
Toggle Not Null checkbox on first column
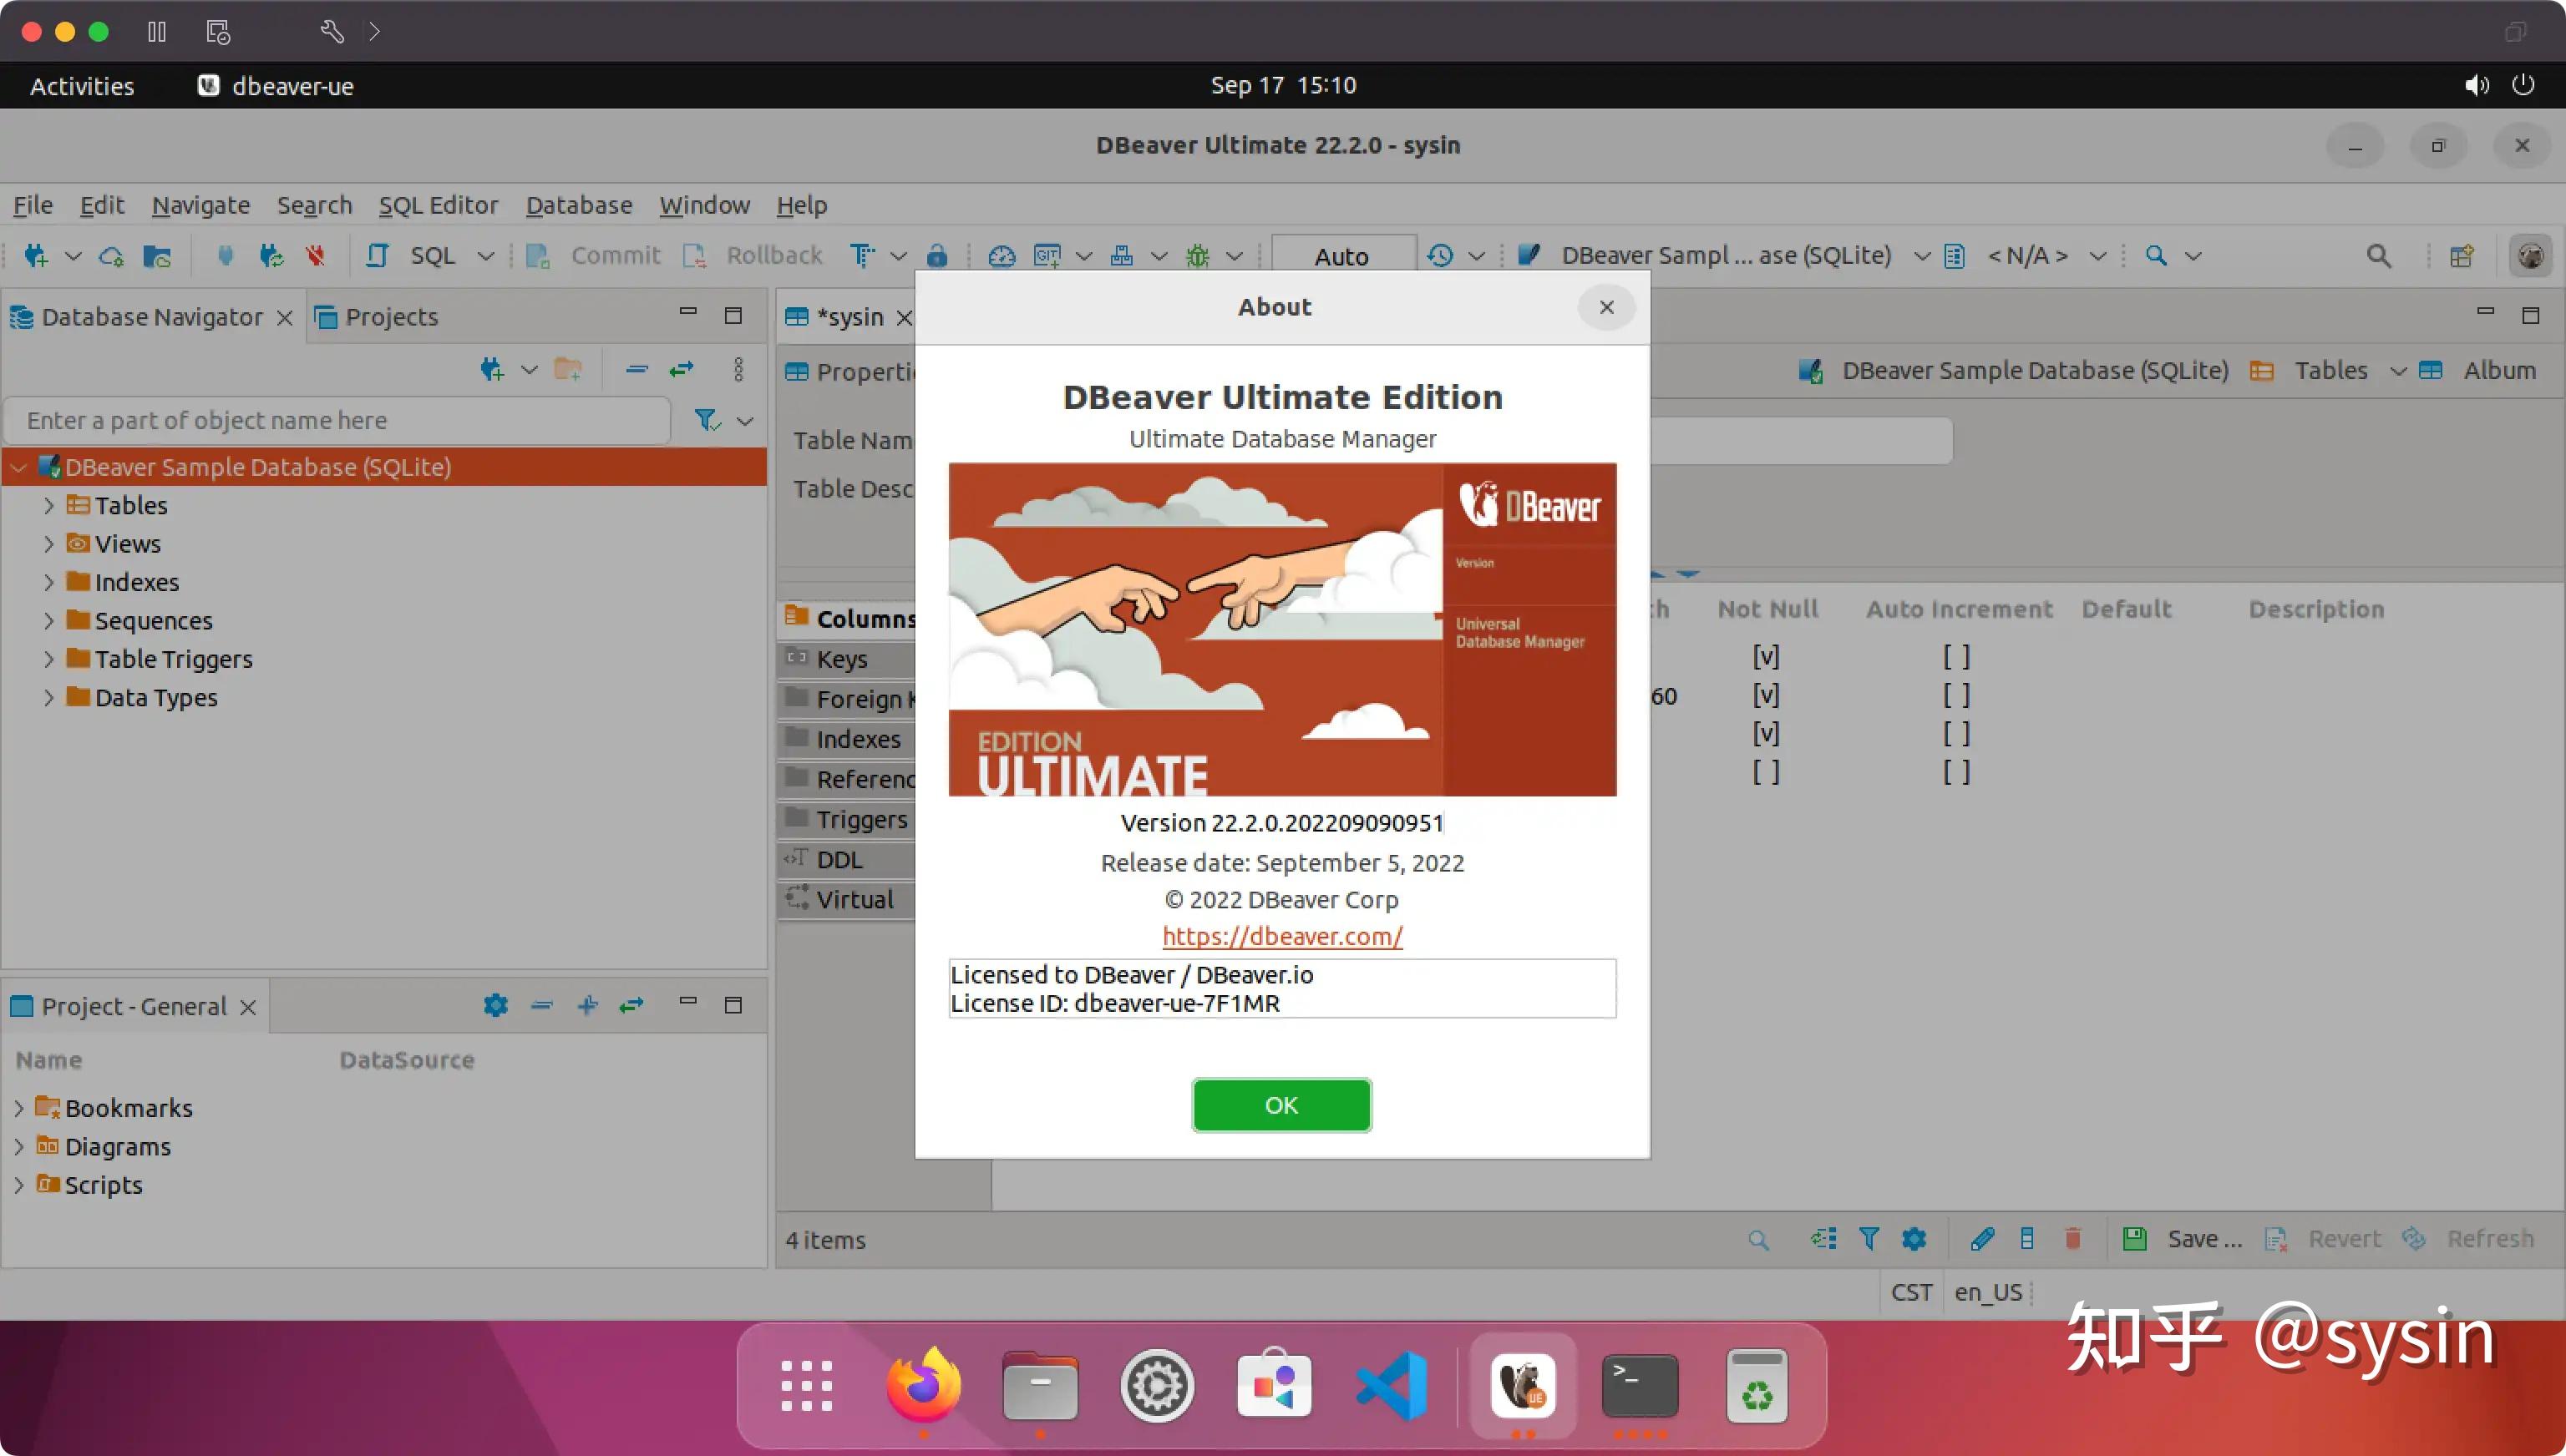pyautogui.click(x=1767, y=656)
